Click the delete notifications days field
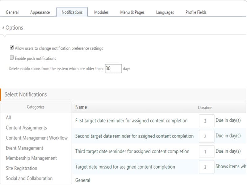Image resolution: width=247 pixels, height=185 pixels. point(113,68)
